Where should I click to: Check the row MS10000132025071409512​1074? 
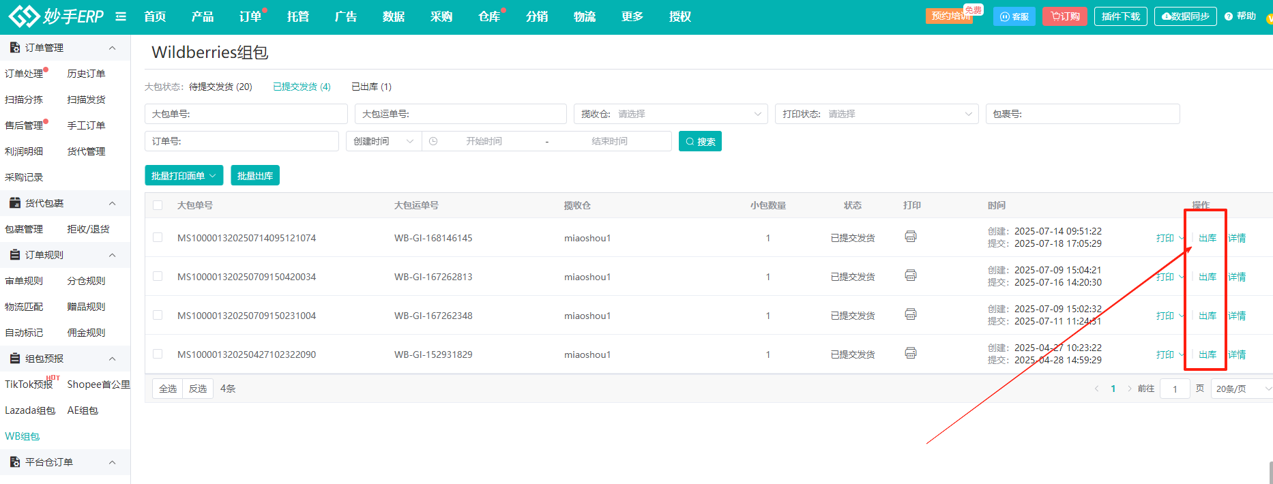click(158, 237)
